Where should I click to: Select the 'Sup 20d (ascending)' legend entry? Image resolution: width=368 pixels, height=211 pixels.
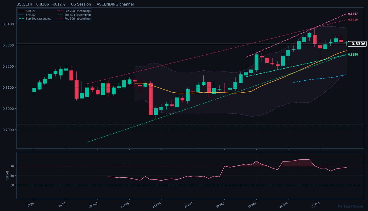click(36, 19)
